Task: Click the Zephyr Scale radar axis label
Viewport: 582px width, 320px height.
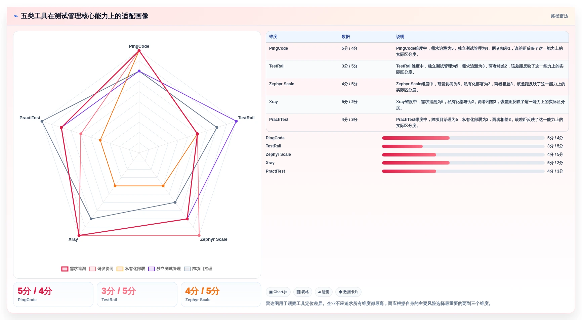Action: coord(214,239)
